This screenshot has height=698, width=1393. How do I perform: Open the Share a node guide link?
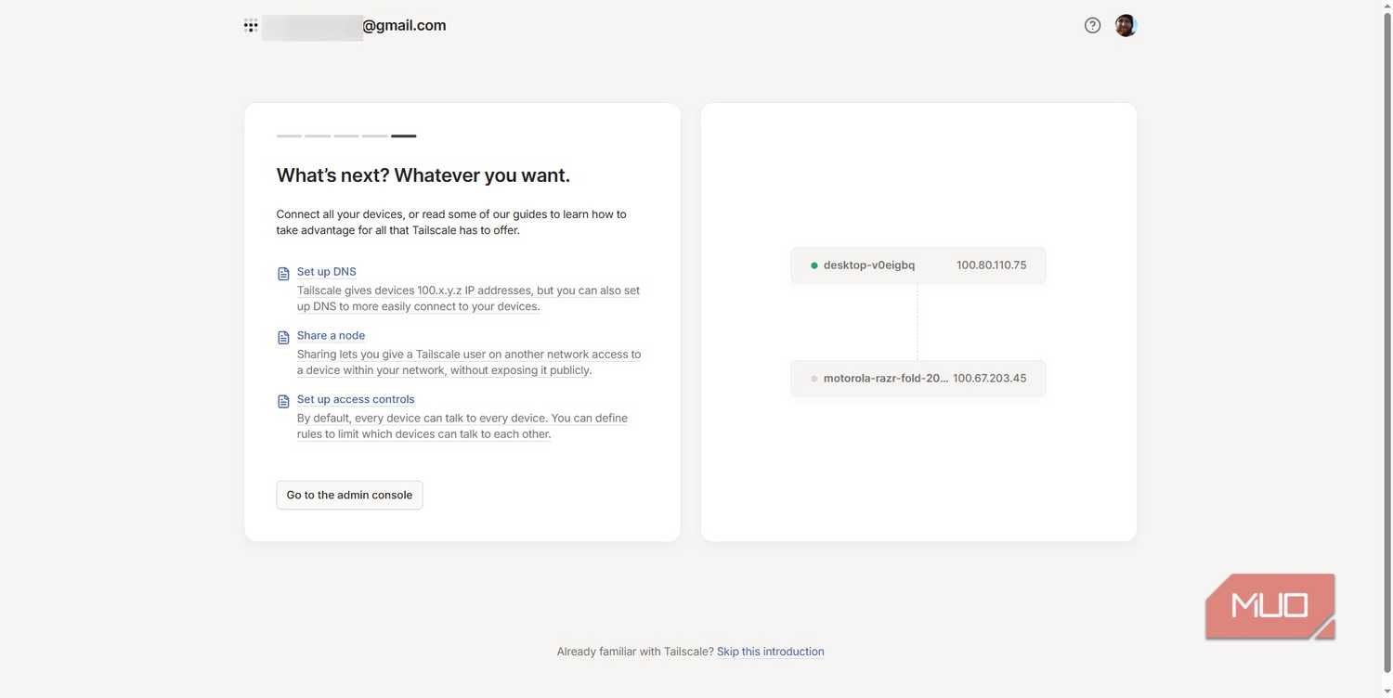point(331,336)
